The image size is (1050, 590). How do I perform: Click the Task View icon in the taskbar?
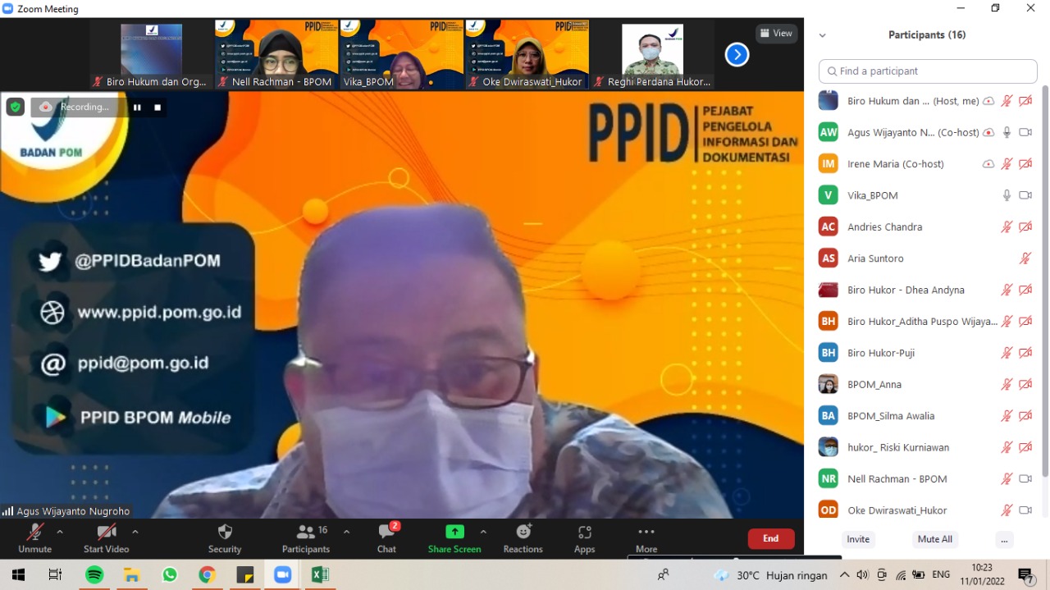coord(55,574)
